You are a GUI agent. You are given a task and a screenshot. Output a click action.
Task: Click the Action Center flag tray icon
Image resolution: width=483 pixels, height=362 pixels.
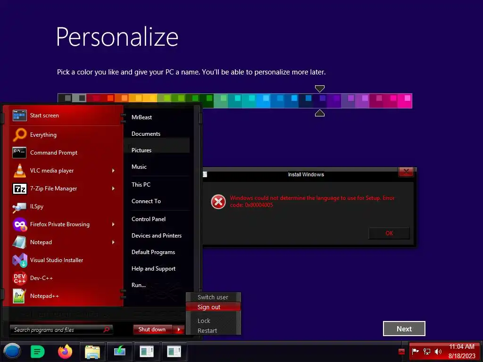(415, 351)
